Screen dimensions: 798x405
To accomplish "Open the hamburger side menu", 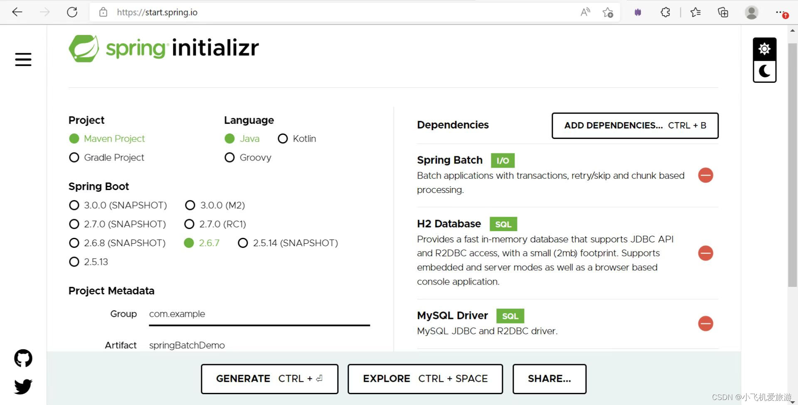I will [23, 59].
